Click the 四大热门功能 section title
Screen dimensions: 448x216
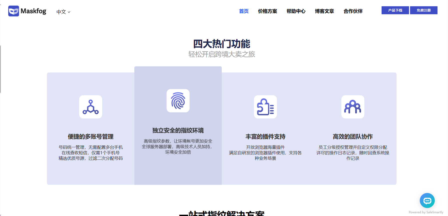[222, 44]
